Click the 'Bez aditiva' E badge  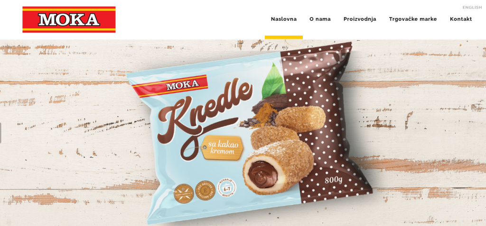point(205,190)
